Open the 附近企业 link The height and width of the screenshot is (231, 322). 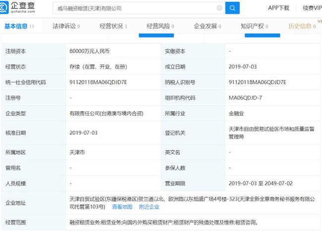pyautogui.click(x=149, y=207)
